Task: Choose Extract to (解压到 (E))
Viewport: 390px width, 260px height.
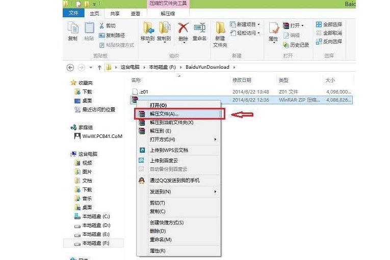Action: pos(178,131)
